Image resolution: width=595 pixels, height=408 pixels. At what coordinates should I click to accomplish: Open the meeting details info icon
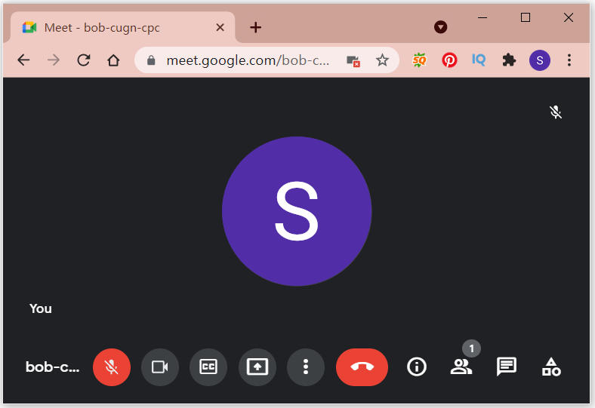(x=417, y=367)
